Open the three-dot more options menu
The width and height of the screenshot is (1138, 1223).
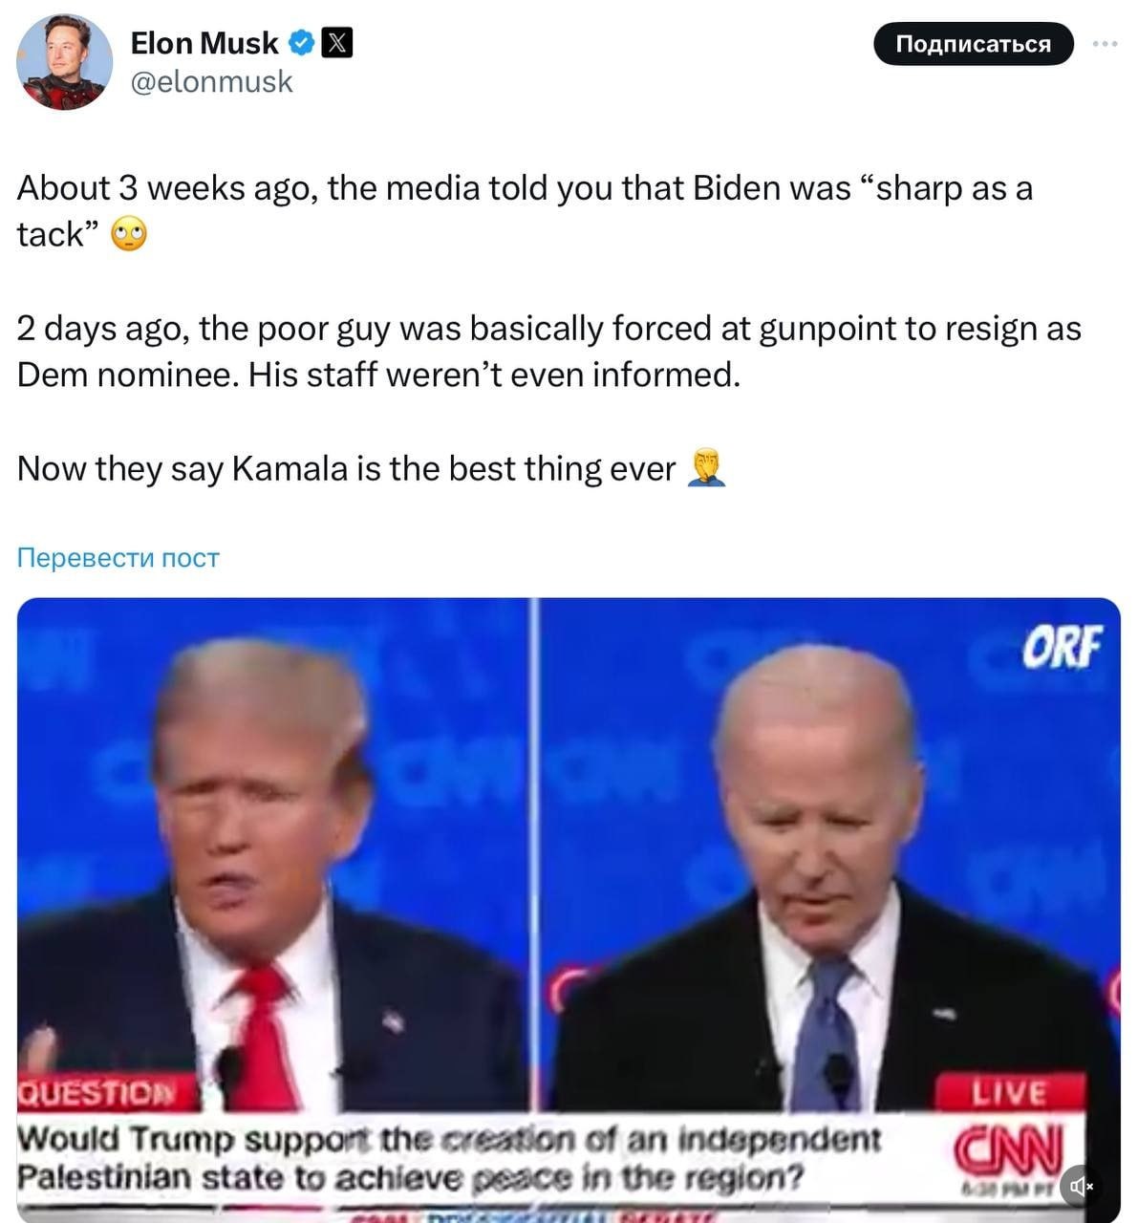(1106, 44)
